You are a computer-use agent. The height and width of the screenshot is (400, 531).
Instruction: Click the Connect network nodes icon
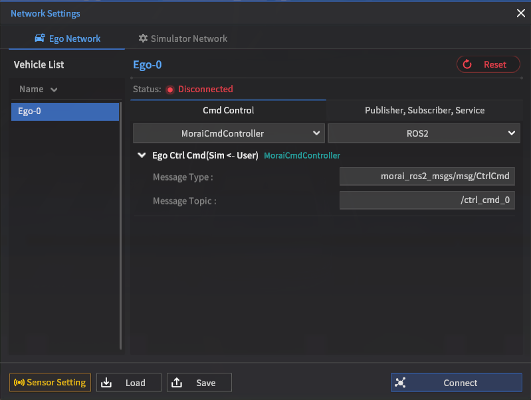[x=400, y=383]
